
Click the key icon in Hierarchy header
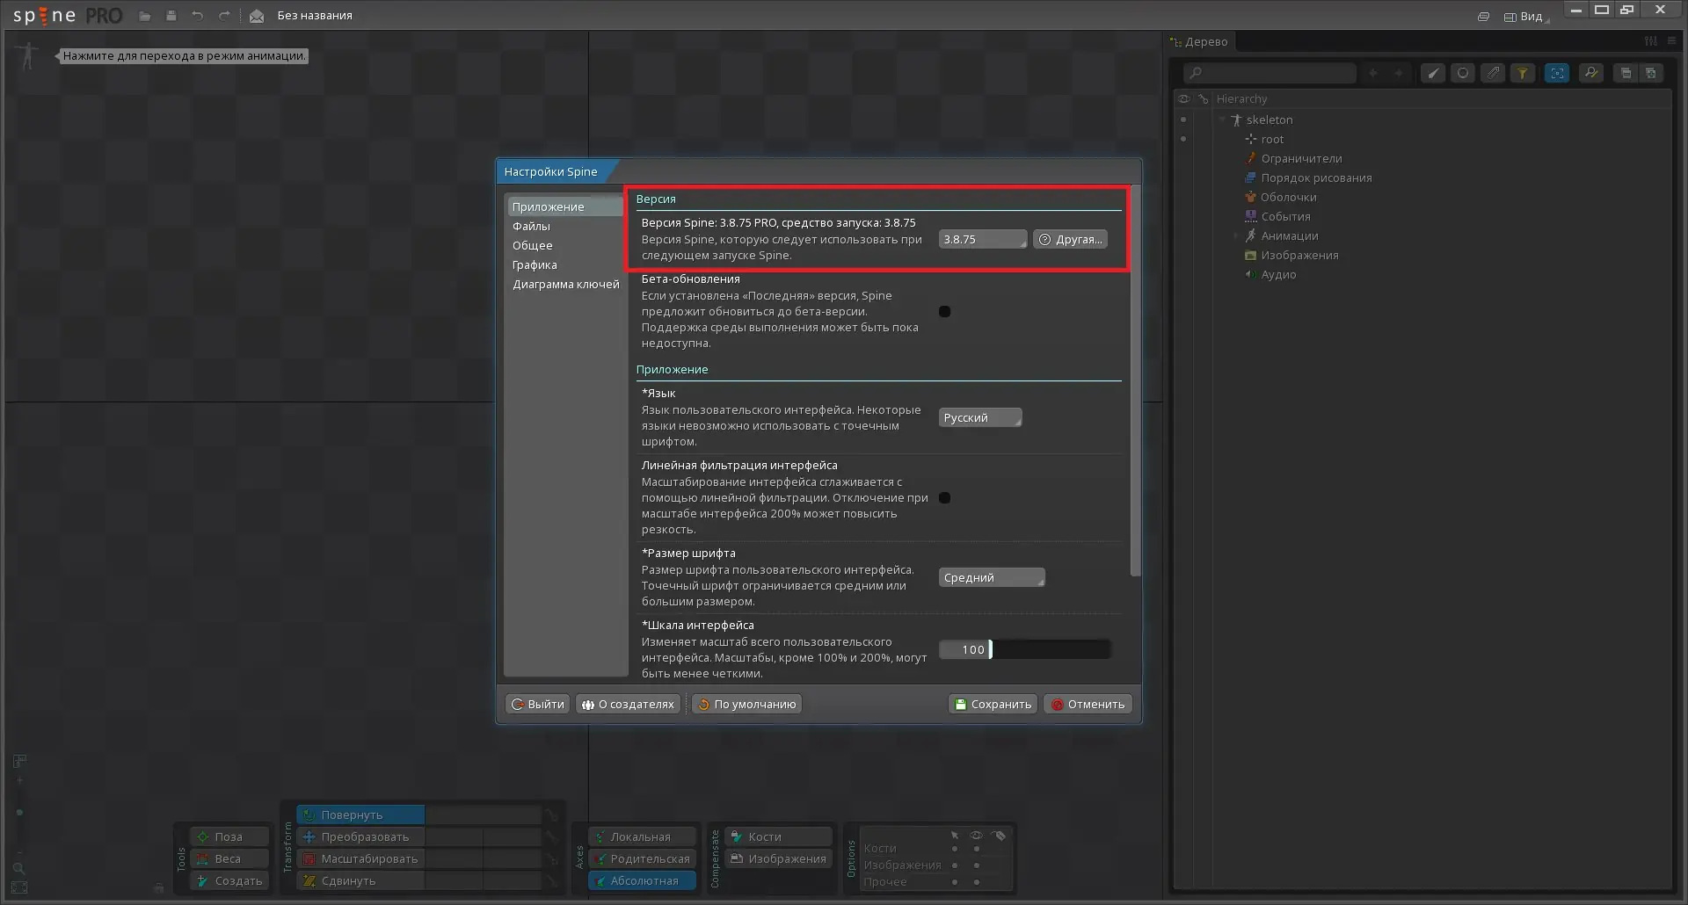[x=1204, y=99]
